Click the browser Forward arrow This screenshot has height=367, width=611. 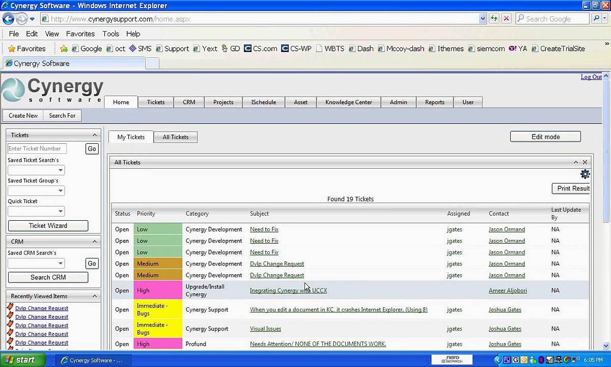click(x=21, y=19)
